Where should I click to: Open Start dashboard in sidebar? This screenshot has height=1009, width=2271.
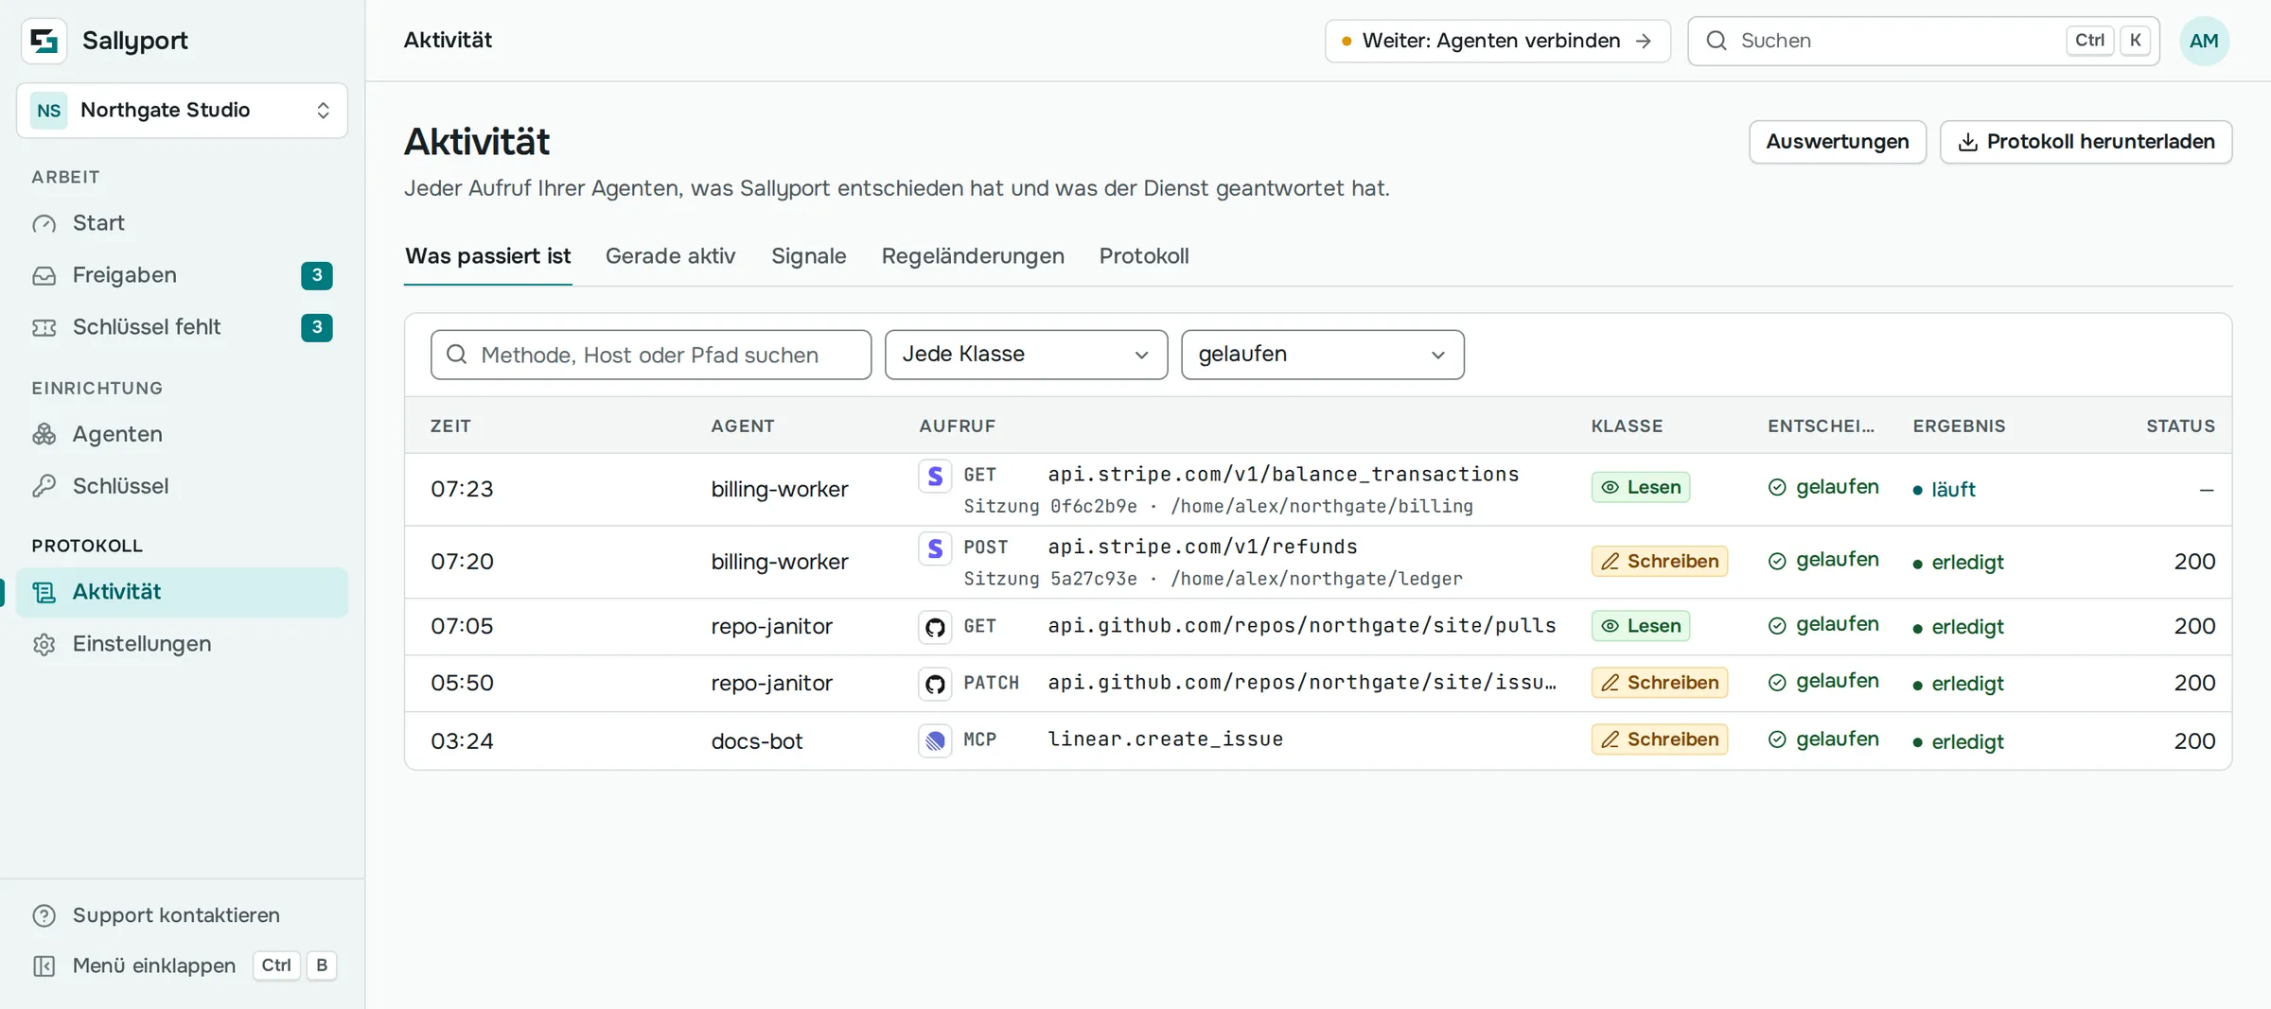(182, 223)
